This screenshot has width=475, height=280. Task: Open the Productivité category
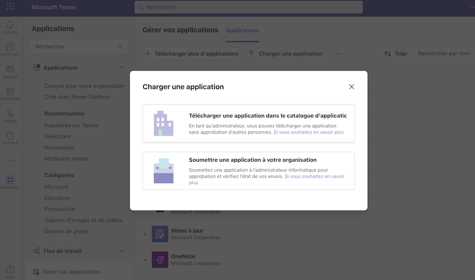(60, 209)
